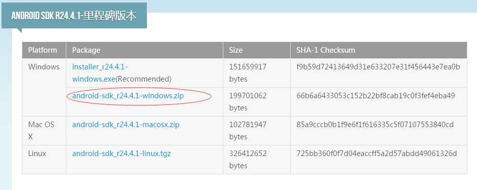Click the checksum starting with 725bb360

coord(377,154)
